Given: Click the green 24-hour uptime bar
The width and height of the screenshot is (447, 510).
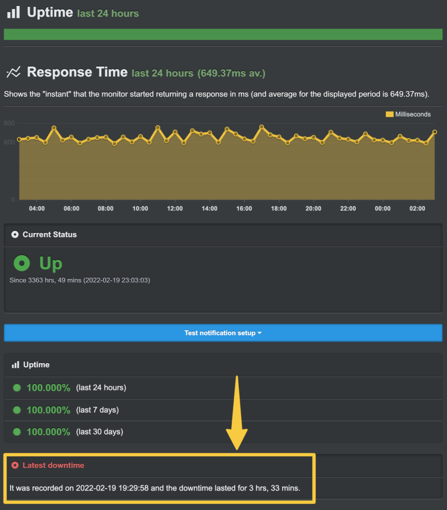Looking at the screenshot, I should [x=223, y=34].
